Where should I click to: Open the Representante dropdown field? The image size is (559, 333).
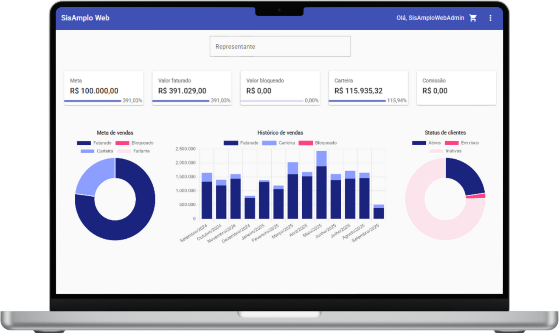[280, 46]
